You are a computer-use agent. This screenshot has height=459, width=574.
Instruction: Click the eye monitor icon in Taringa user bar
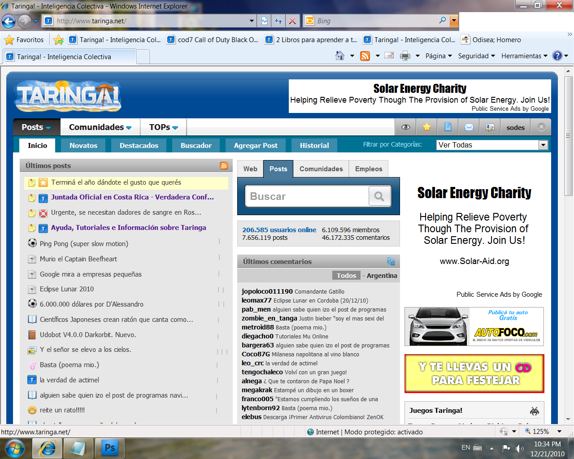coord(405,127)
